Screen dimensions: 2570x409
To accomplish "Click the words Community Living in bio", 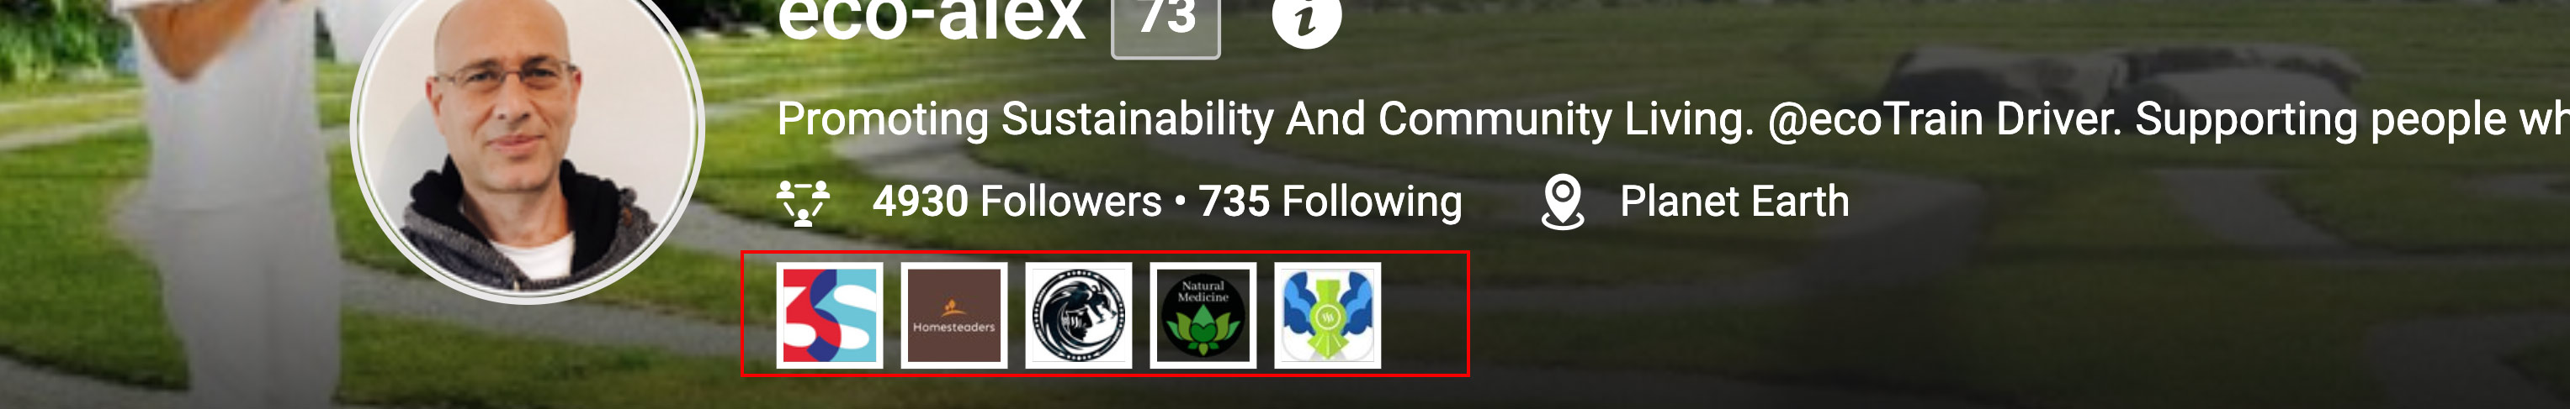I will tap(1564, 119).
